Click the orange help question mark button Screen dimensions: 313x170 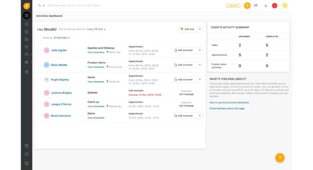click(280, 158)
